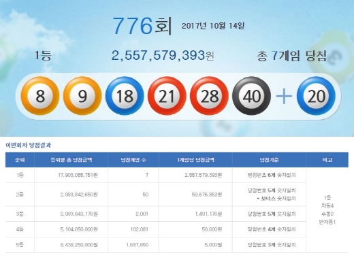Click the 5등 winner count 1,687,650
This screenshot has height=262, width=354.
tap(138, 245)
